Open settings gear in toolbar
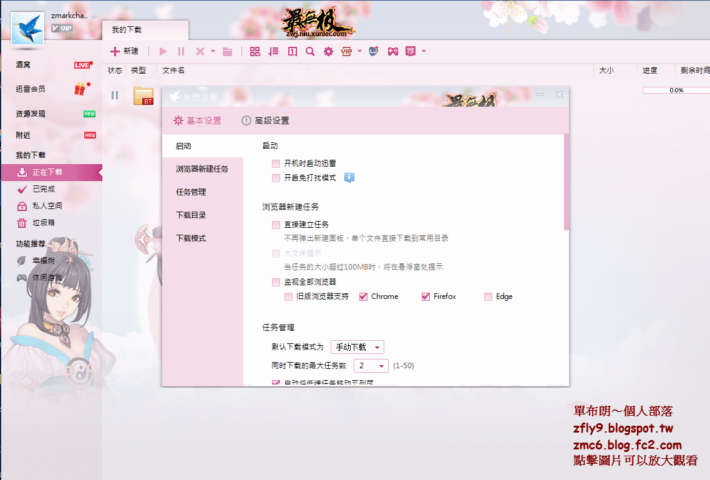 tap(328, 52)
